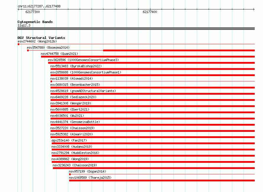The width and height of the screenshot is (263, 192).
Task: Select nsv4389862 (Wong2019) label
Action: click(70, 159)
